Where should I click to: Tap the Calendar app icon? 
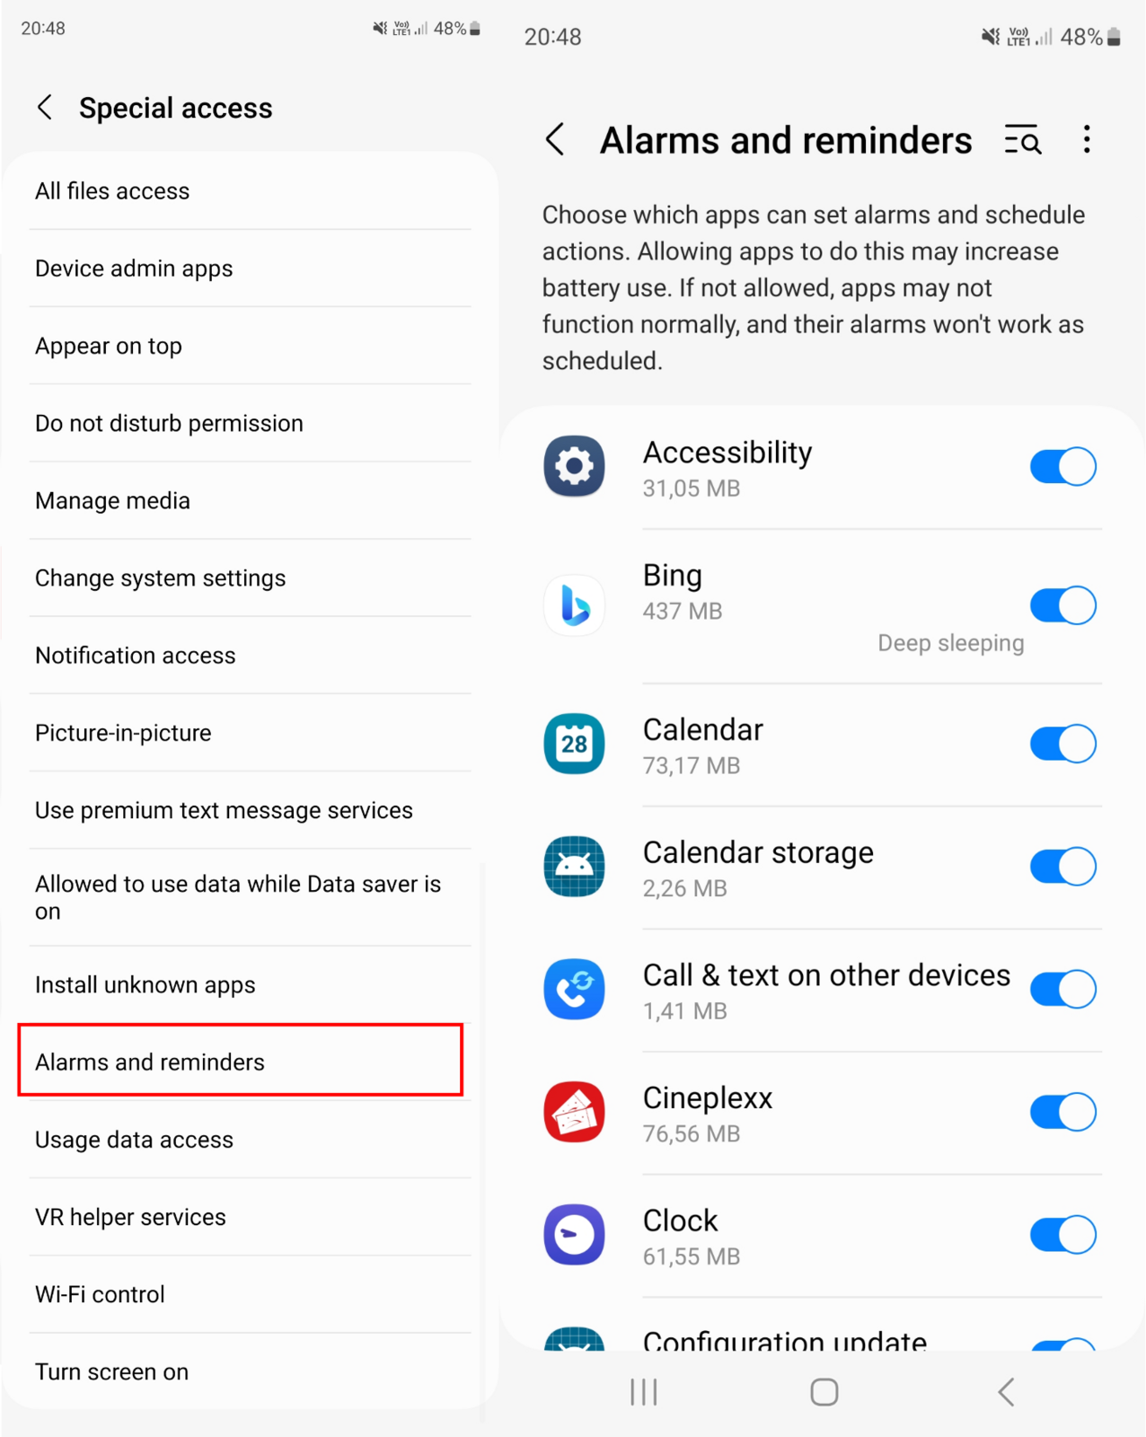[x=575, y=744]
